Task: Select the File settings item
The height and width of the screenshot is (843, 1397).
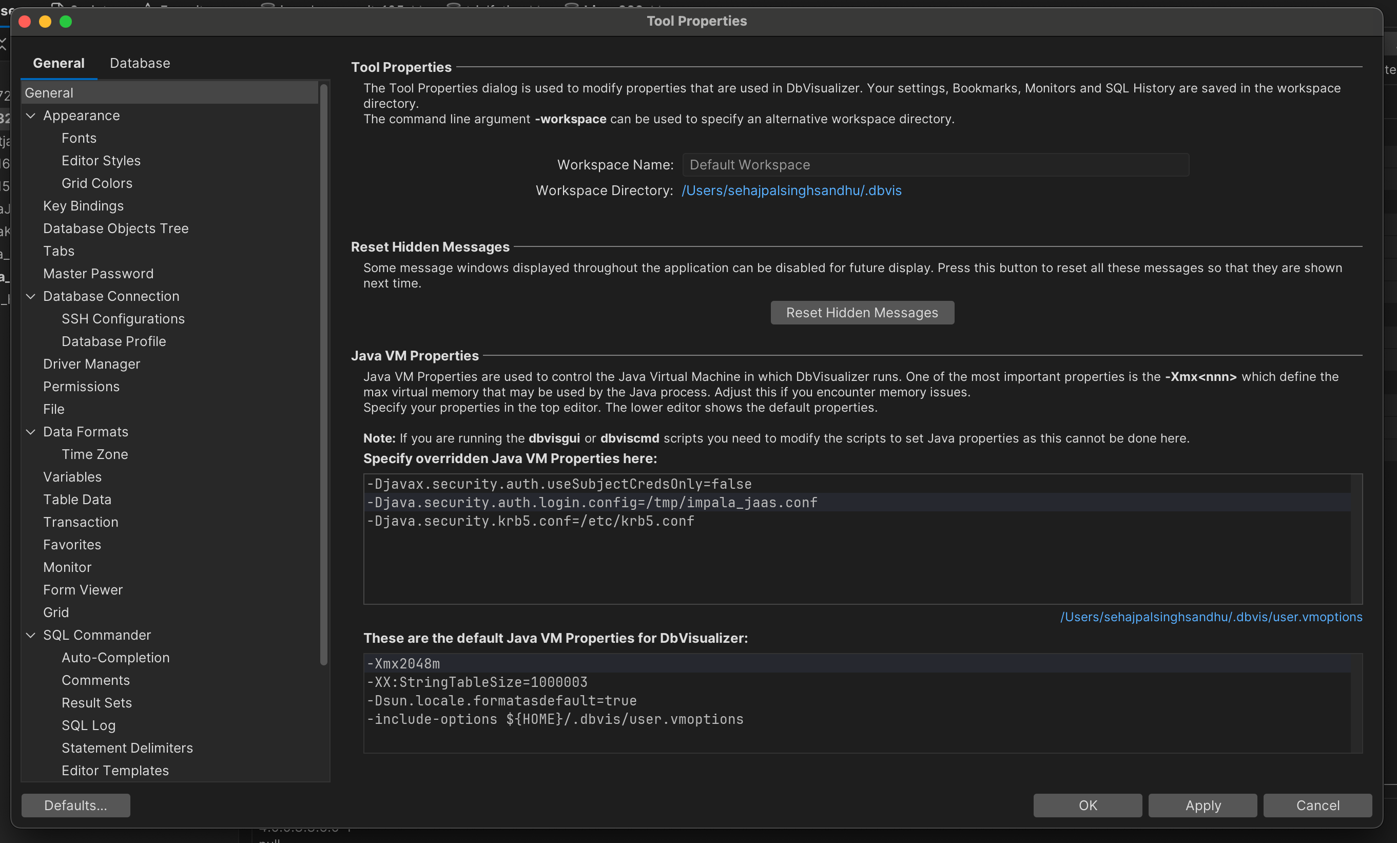Action: coord(54,409)
